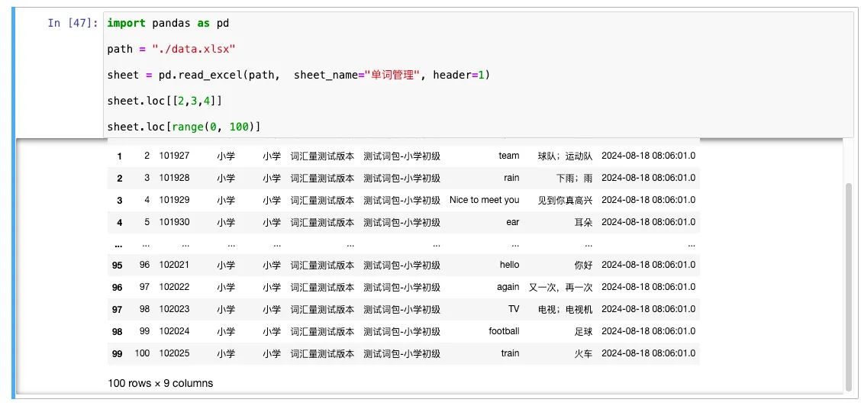Click the output collapse area left of table
The width and height of the screenshot is (861, 409).
tap(60, 267)
